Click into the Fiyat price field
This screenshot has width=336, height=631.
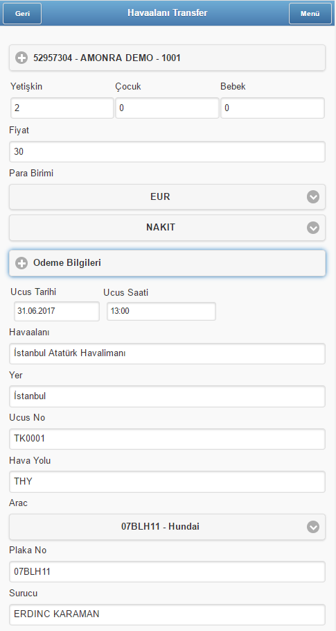[x=167, y=152]
